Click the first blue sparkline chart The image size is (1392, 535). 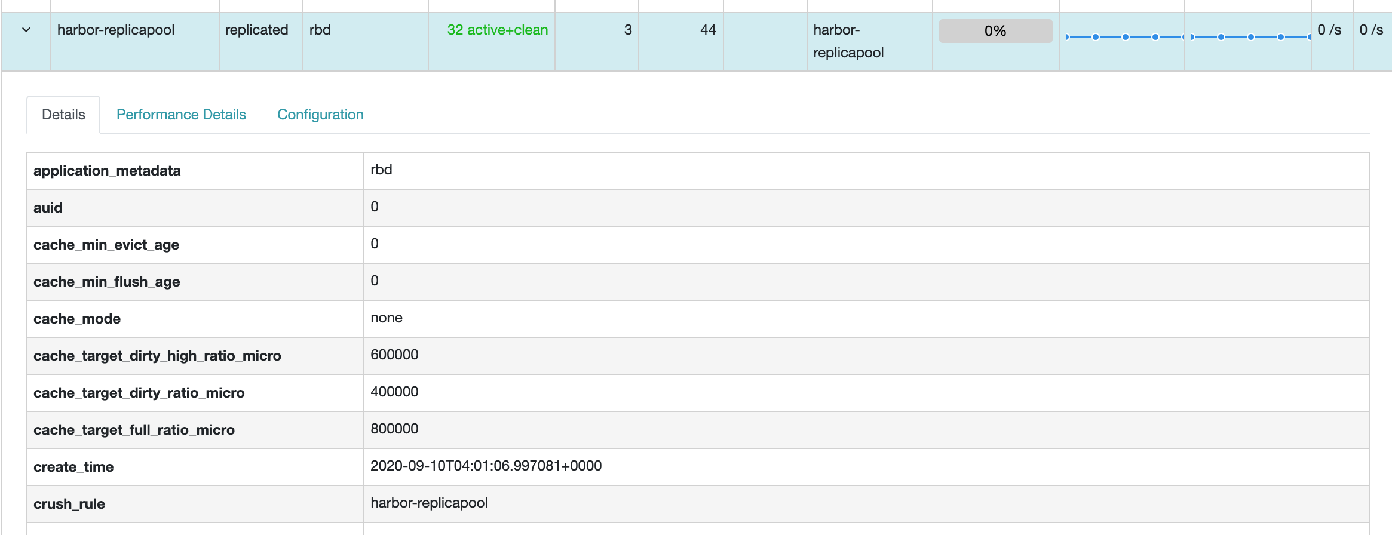[1122, 37]
